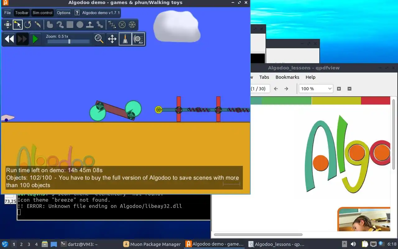
Task: Select the Brush tool
Action: [x=60, y=25]
